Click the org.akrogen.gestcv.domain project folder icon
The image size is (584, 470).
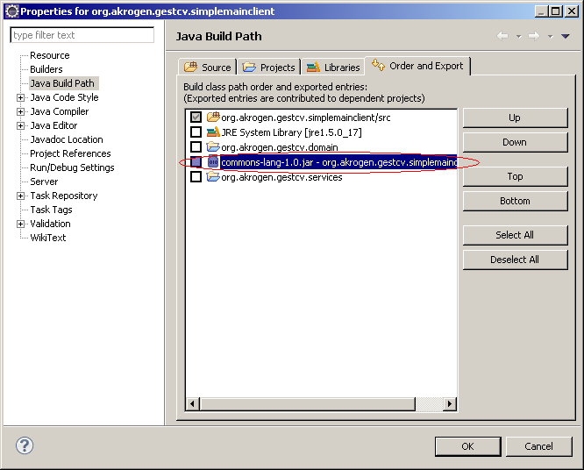(213, 147)
